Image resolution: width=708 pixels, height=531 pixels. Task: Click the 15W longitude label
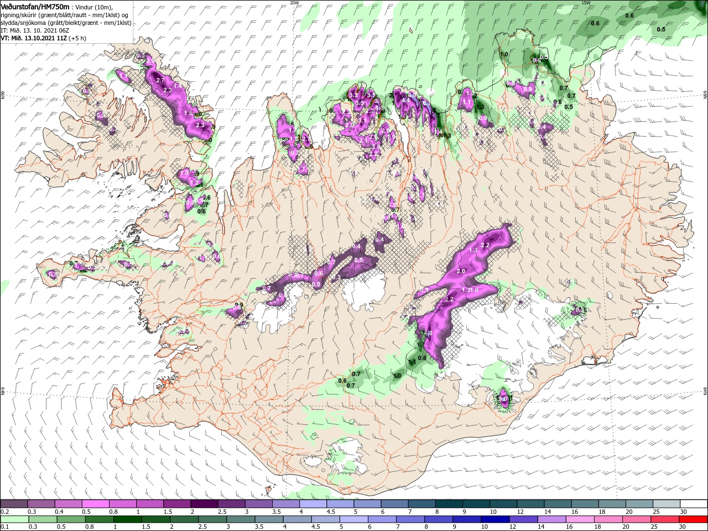(586, 2)
